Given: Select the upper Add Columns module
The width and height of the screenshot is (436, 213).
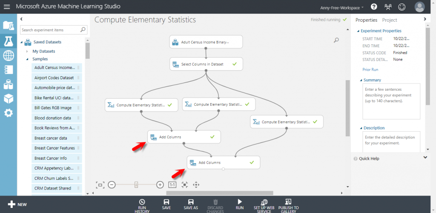Looking at the screenshot, I should point(184,137).
